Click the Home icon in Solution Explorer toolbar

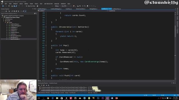click(x=6, y=11)
